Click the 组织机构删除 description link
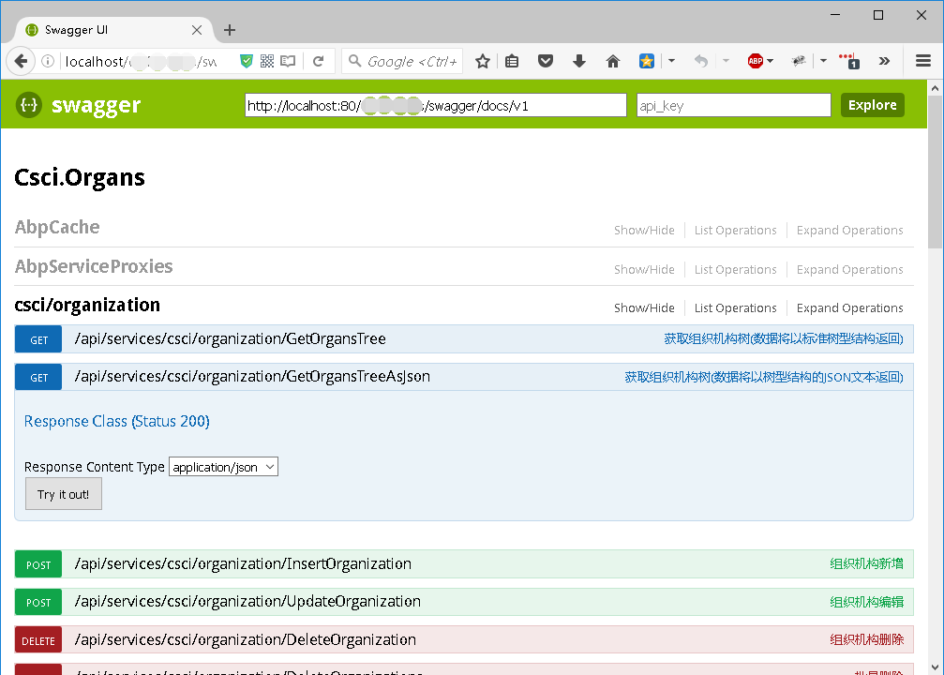The height and width of the screenshot is (675, 944). pyautogui.click(x=866, y=639)
